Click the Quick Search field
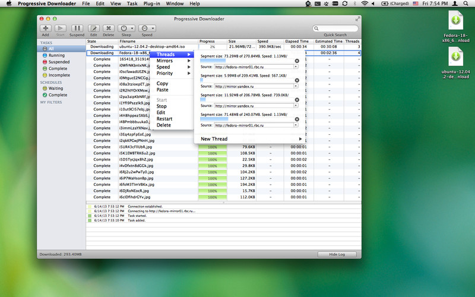The width and height of the screenshot is (475, 297). point(335,29)
